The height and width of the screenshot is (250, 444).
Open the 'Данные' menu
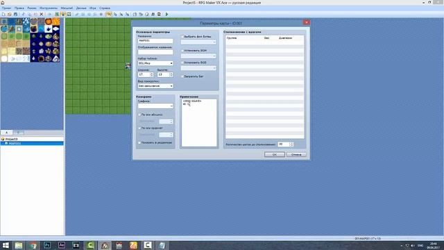tap(81, 8)
